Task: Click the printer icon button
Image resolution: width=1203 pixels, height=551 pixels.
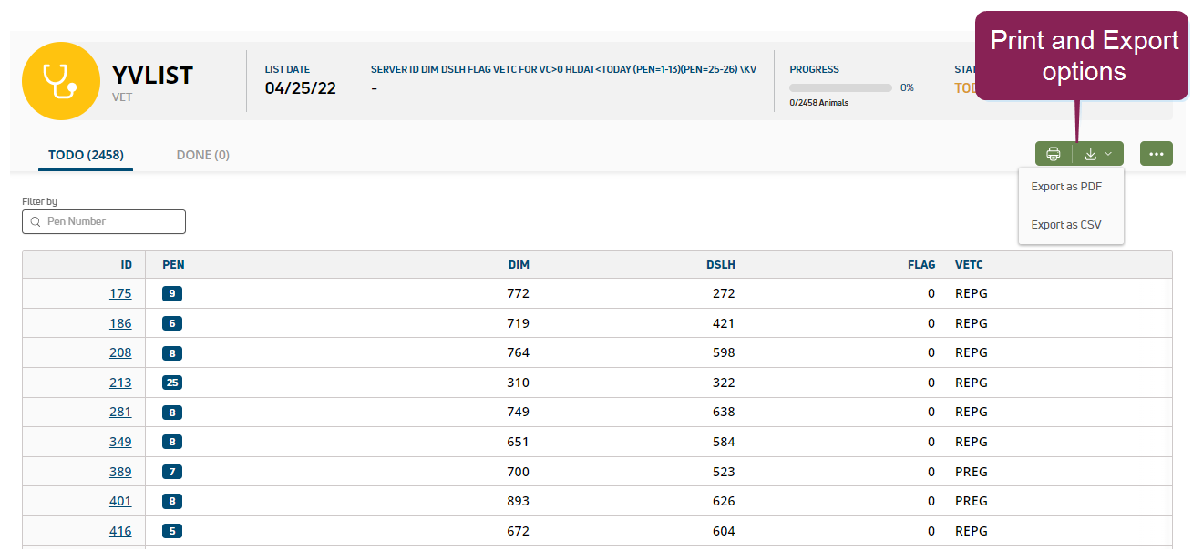Action: tap(1054, 154)
